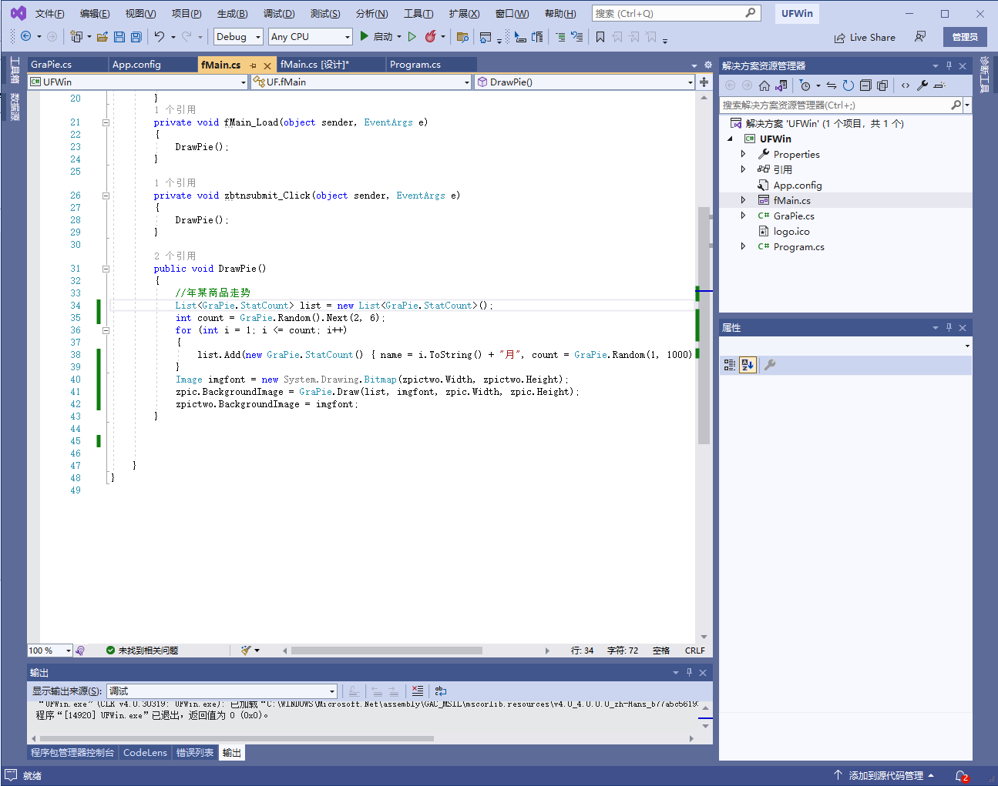Select logo.ico in Solution Explorer
Screen dimensions: 998x786
[791, 231]
